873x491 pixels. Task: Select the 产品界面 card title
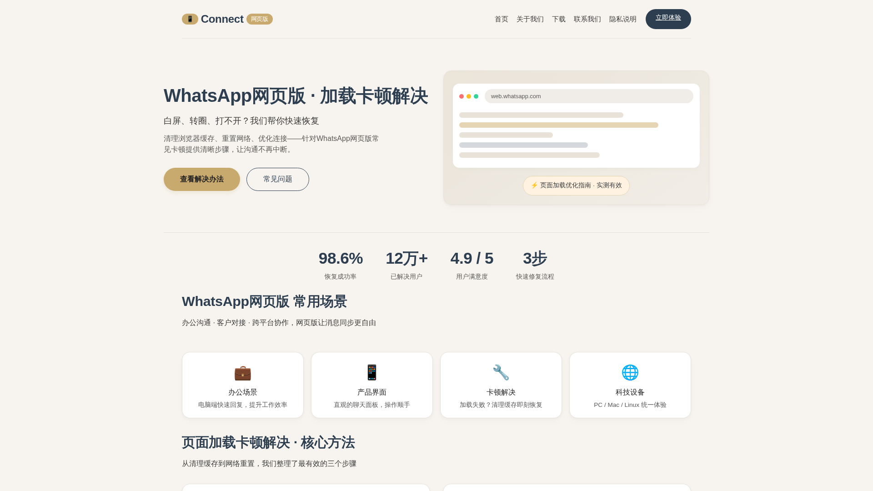372,392
